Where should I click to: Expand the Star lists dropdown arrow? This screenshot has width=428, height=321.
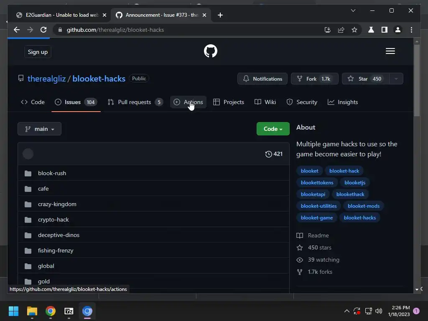point(396,79)
